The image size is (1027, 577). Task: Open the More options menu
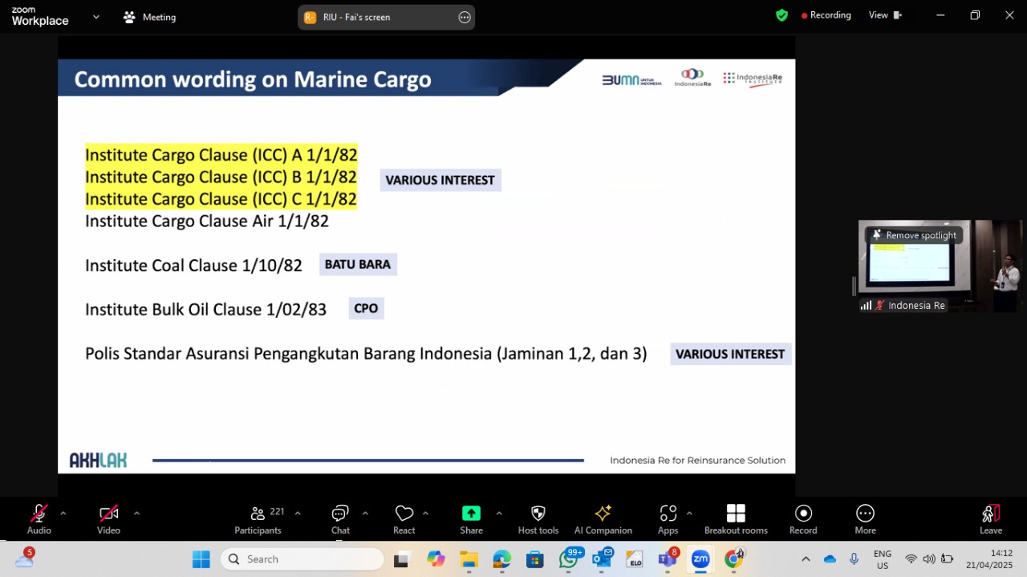tap(865, 519)
